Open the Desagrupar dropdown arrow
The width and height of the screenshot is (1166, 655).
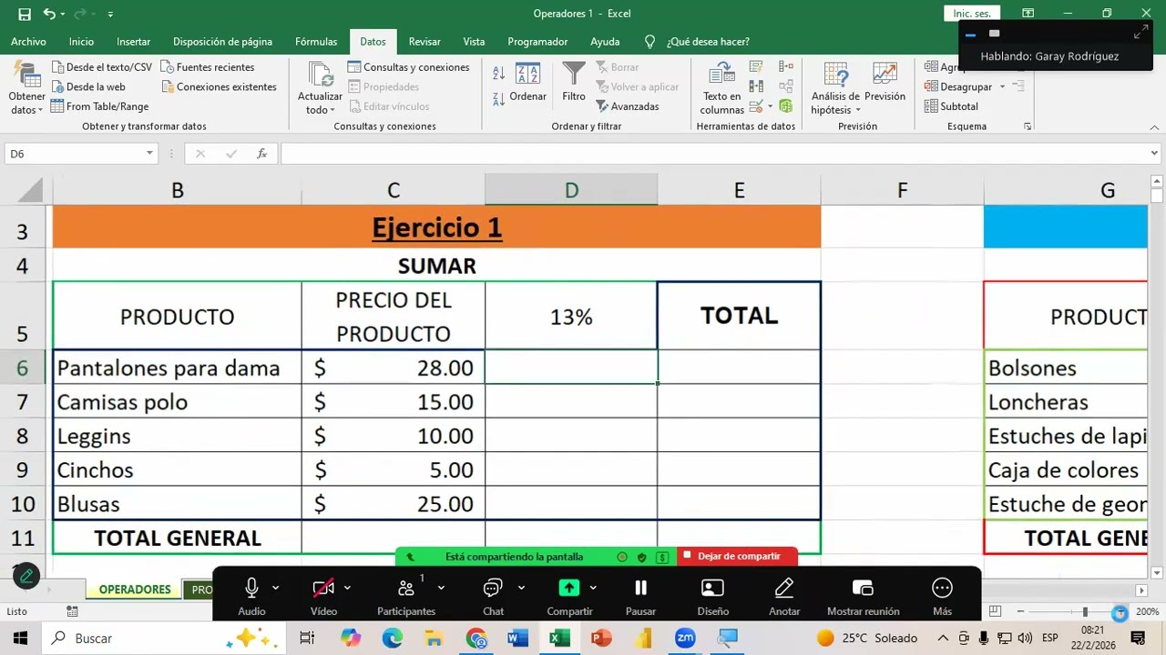pyautogui.click(x=1002, y=87)
